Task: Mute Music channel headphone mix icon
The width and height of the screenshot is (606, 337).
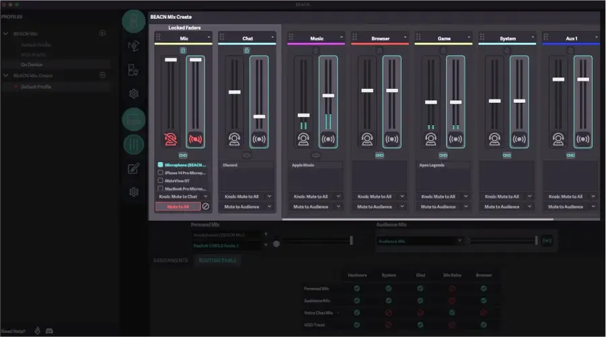Action: pos(303,139)
